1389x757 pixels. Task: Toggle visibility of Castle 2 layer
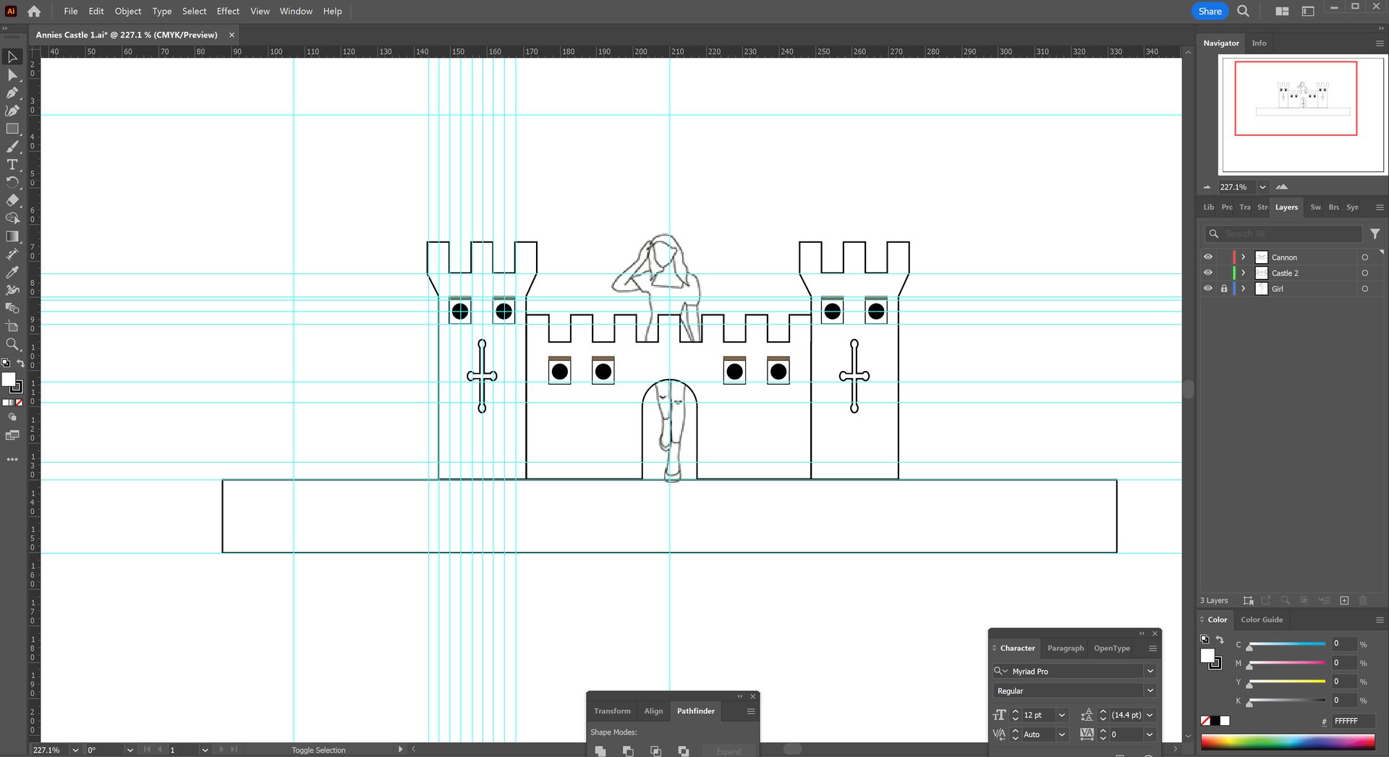1207,273
